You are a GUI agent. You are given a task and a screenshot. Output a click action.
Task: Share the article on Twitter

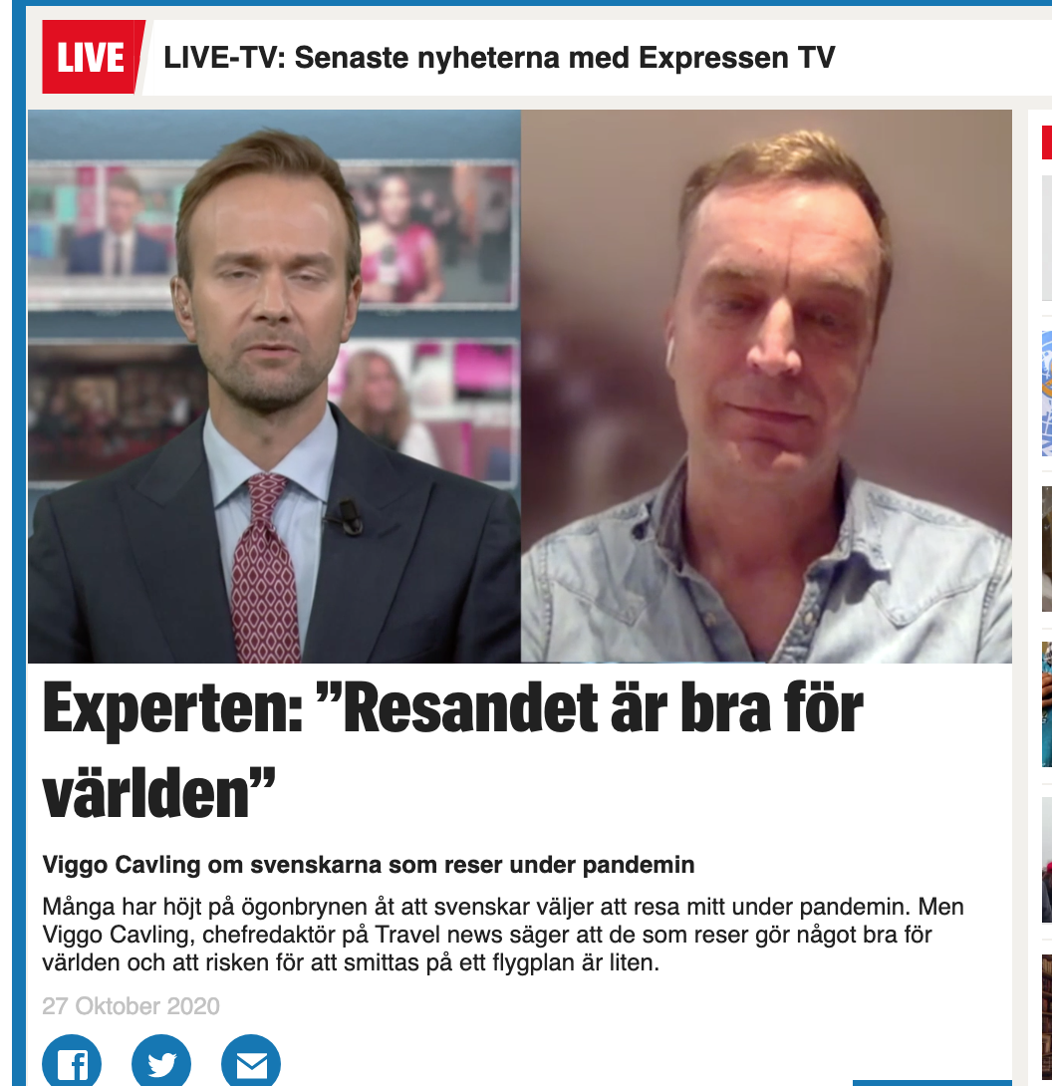click(161, 1061)
